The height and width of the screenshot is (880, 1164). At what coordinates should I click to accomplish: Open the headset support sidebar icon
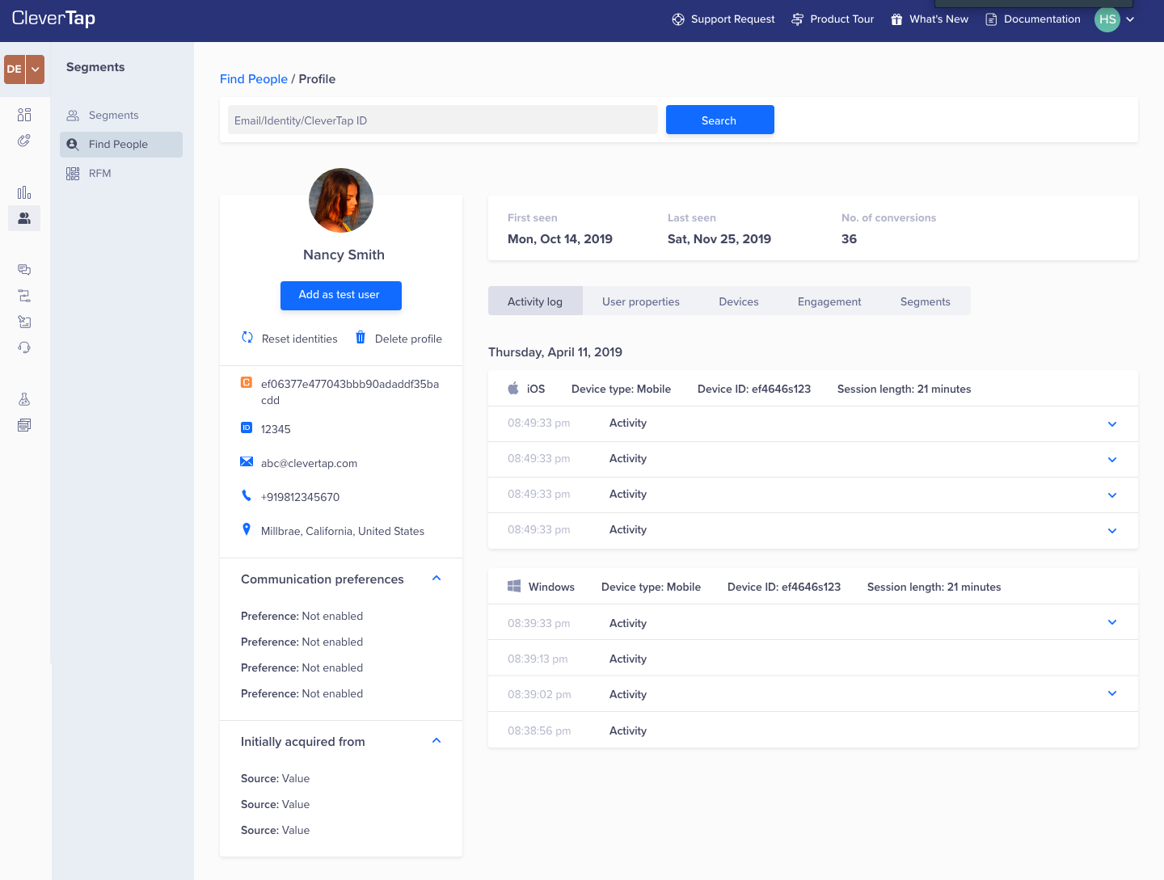[x=24, y=347]
